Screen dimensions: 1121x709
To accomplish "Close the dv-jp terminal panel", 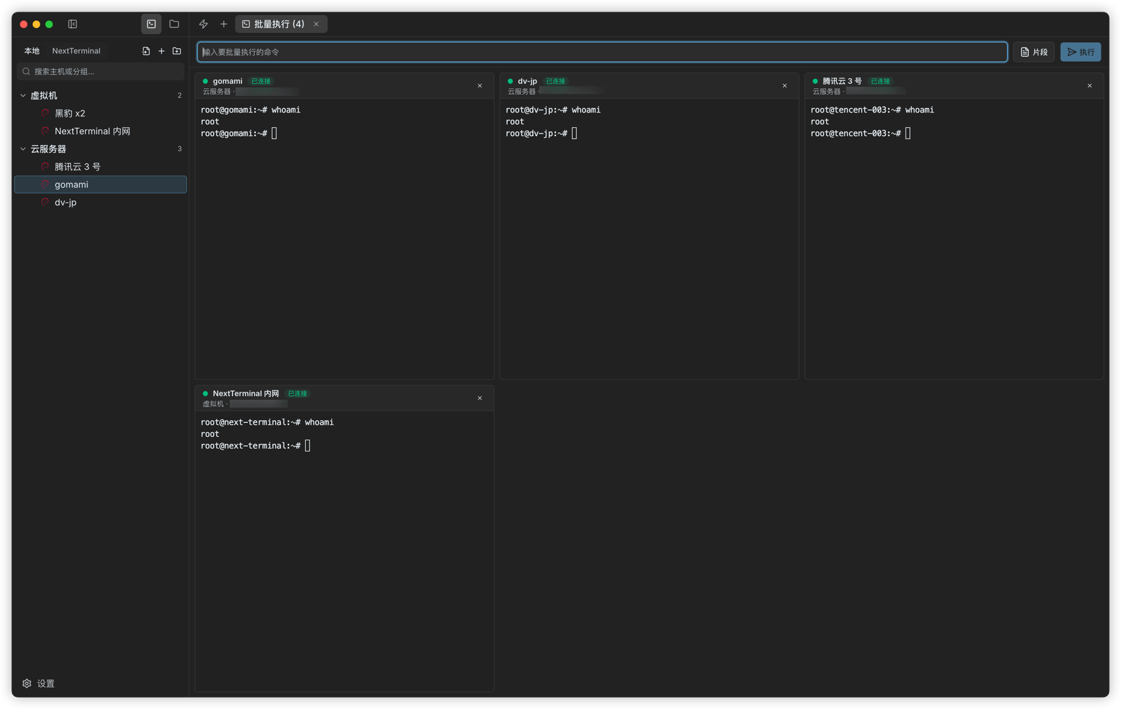I will (x=785, y=86).
